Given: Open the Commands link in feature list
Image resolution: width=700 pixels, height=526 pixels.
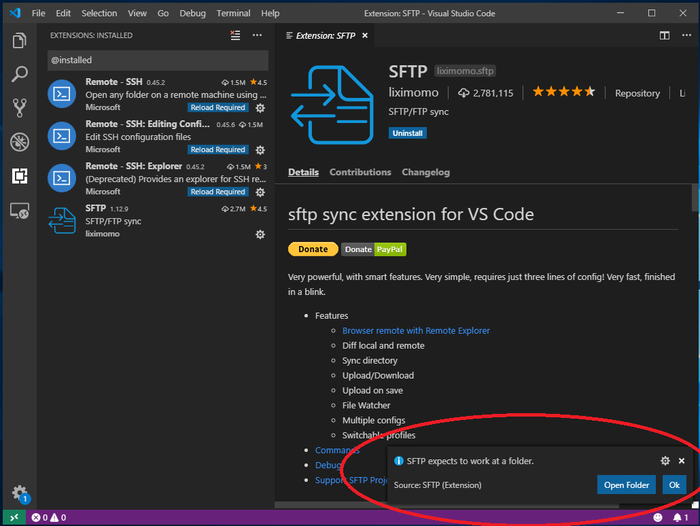Looking at the screenshot, I should (x=337, y=450).
